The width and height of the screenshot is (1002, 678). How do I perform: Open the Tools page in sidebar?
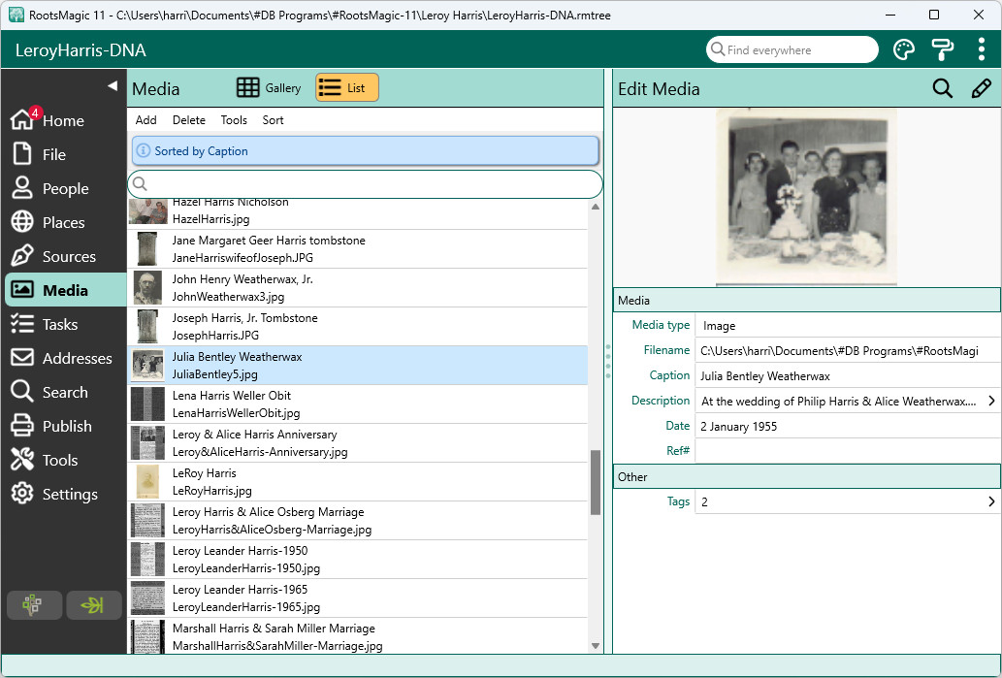(x=64, y=459)
